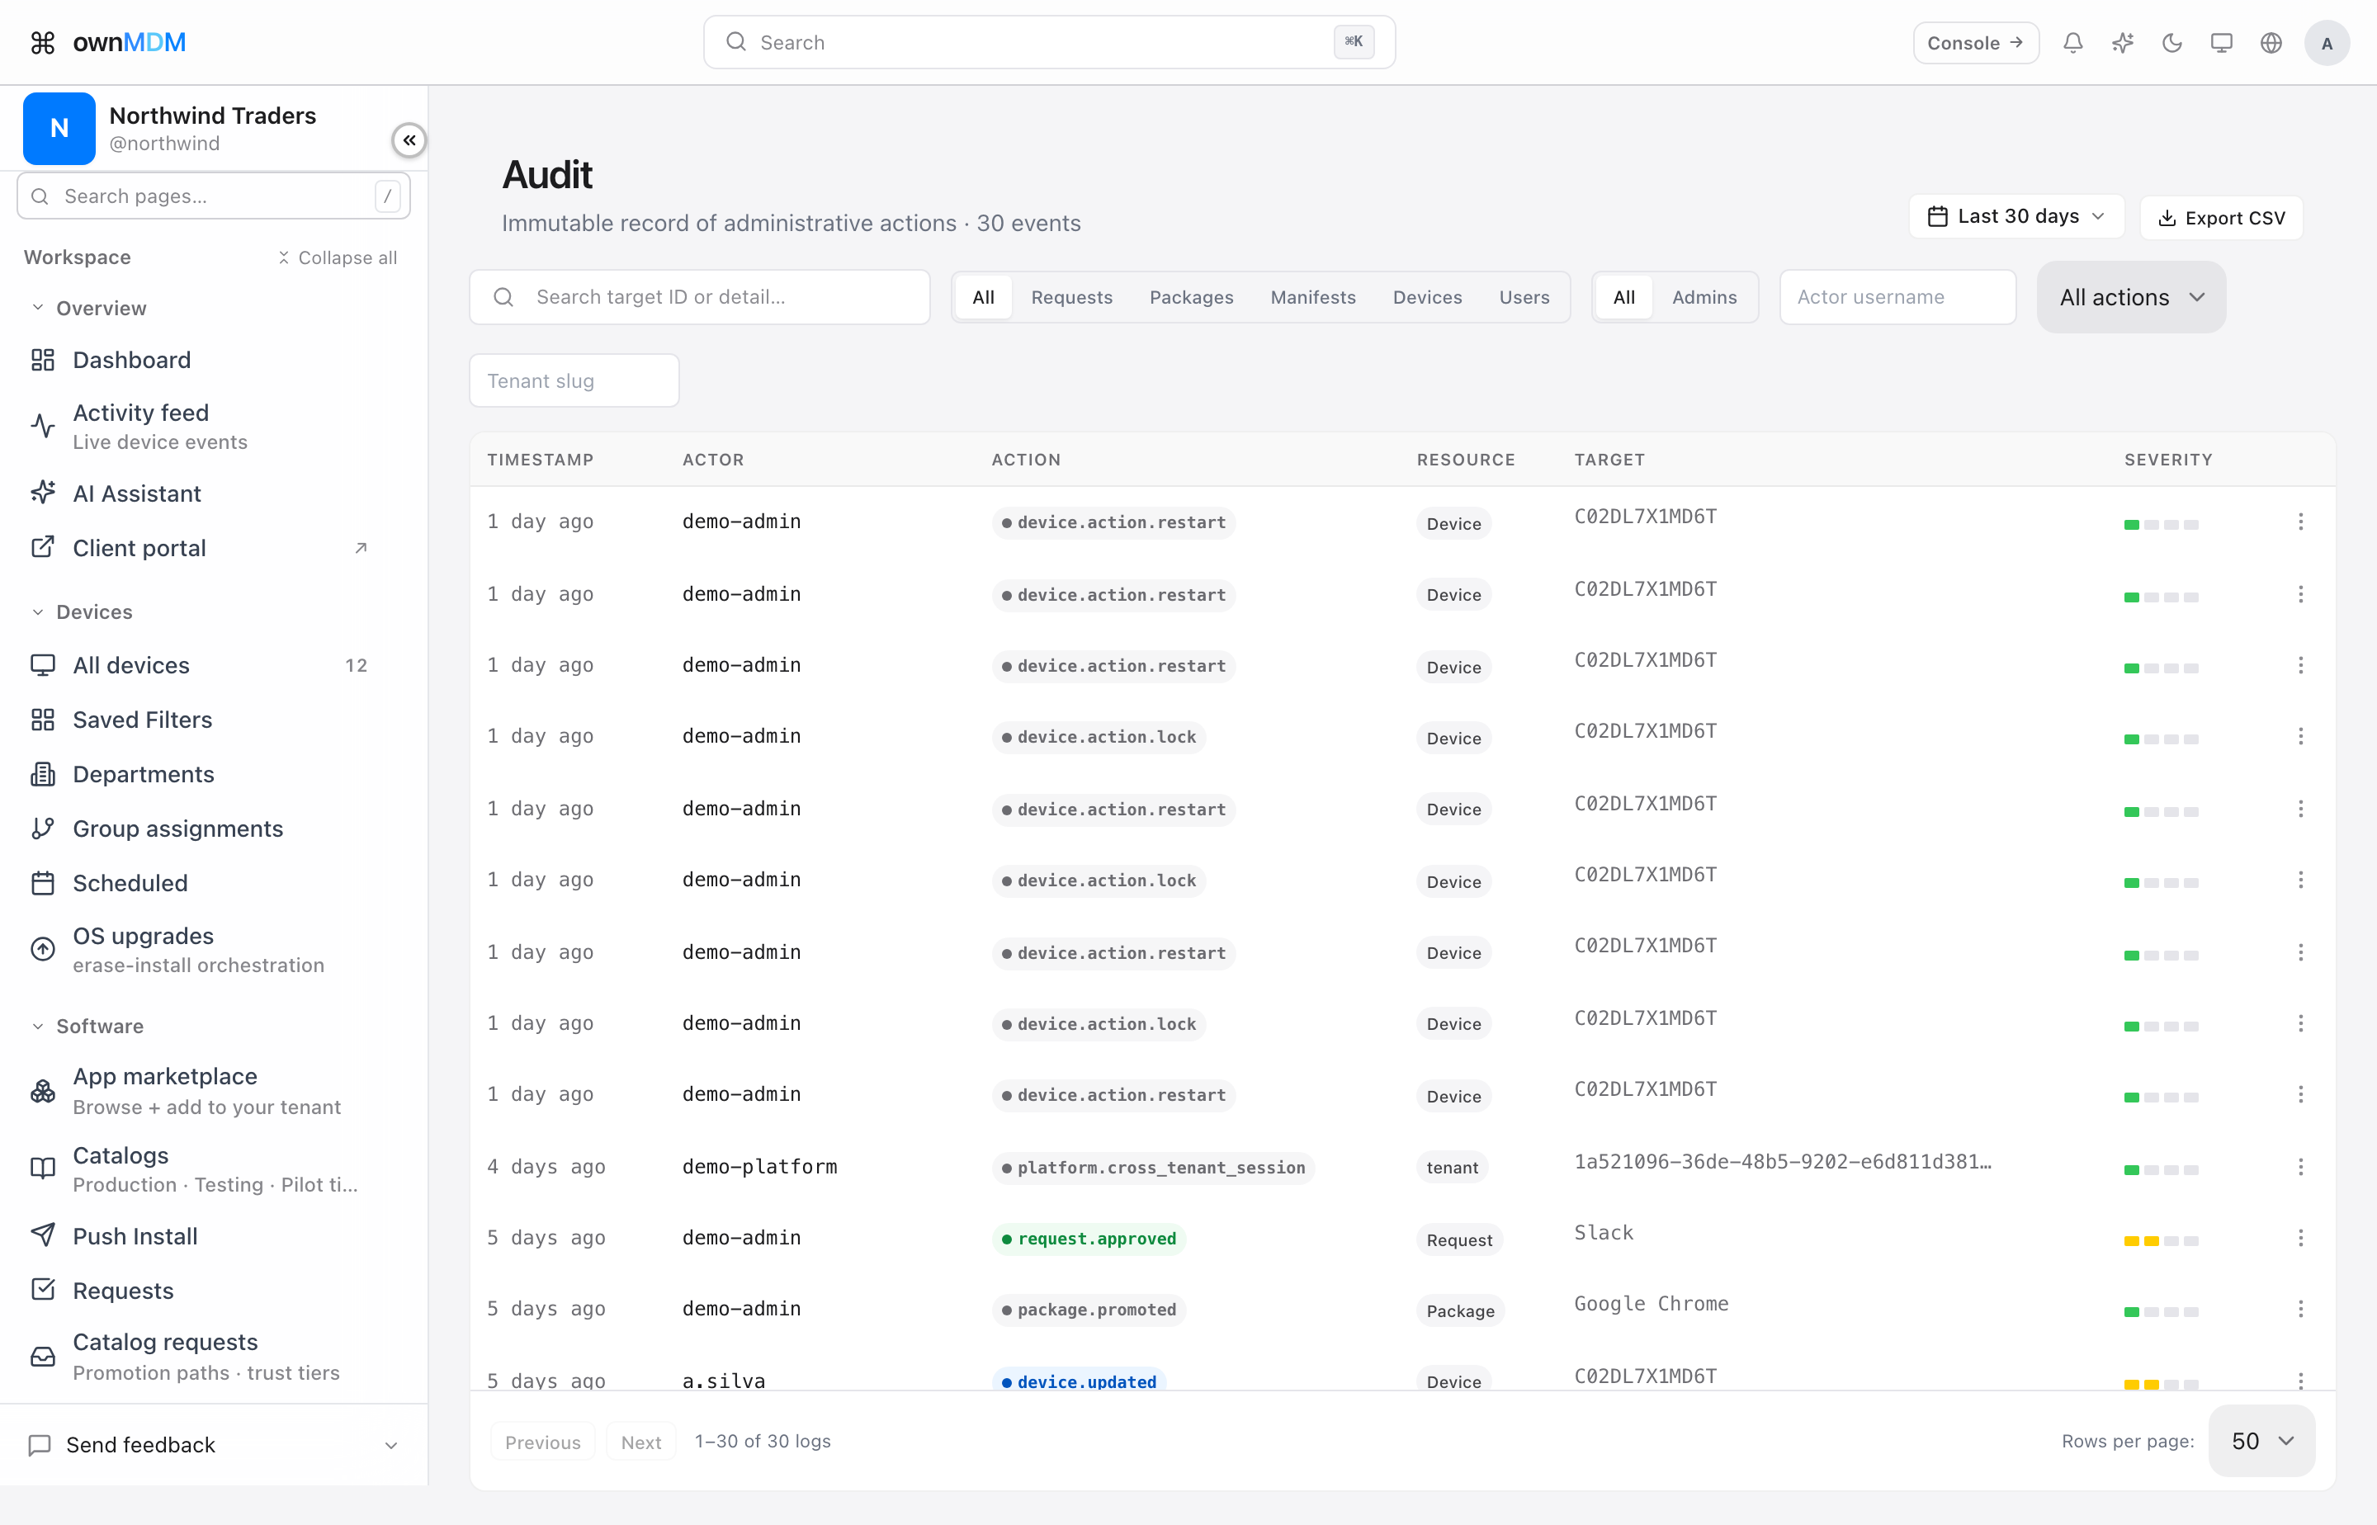Open the Last 30 days date range dropdown
The image size is (2377, 1525).
(x=2016, y=217)
